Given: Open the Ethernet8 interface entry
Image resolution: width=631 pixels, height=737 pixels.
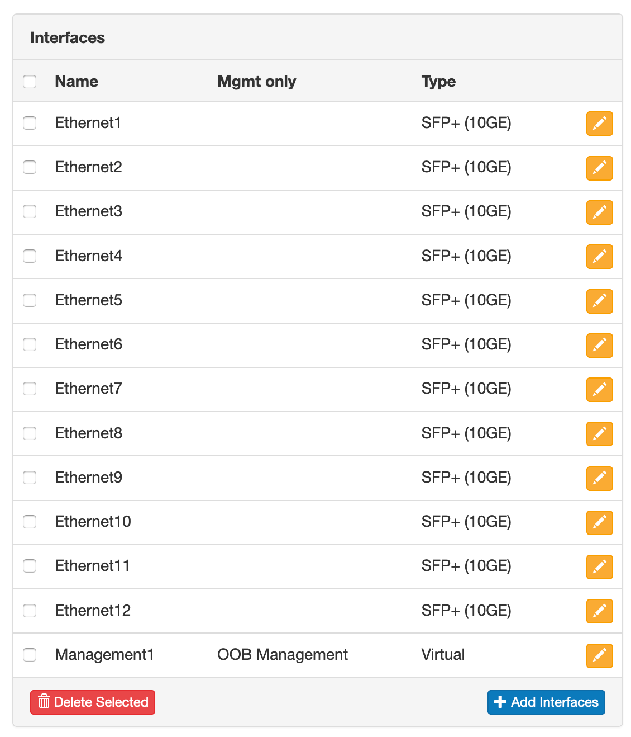Looking at the screenshot, I should [88, 433].
